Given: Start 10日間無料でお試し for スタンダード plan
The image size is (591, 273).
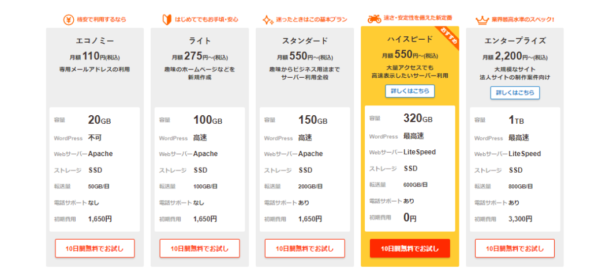Looking at the screenshot, I should 305,248.
